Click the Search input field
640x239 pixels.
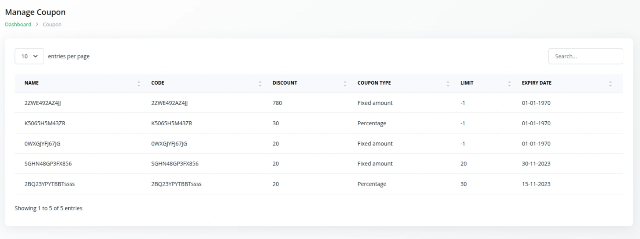(x=585, y=56)
